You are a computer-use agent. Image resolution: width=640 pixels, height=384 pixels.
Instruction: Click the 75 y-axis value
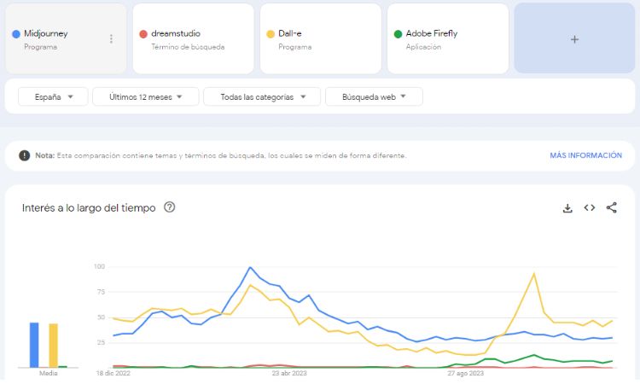(101, 292)
